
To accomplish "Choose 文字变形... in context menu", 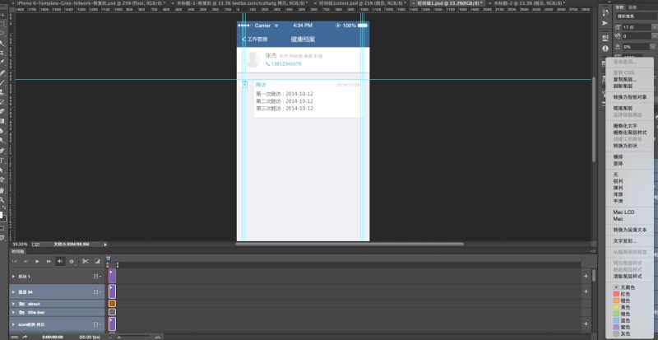I will coord(625,241).
